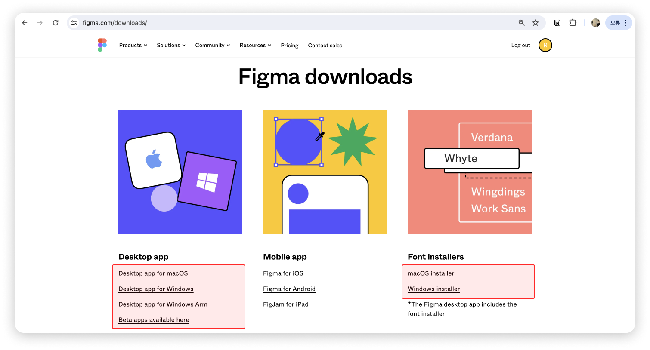Viewport: 650px width, 350px height.
Task: Click the Chrome profile avatar
Action: click(596, 23)
